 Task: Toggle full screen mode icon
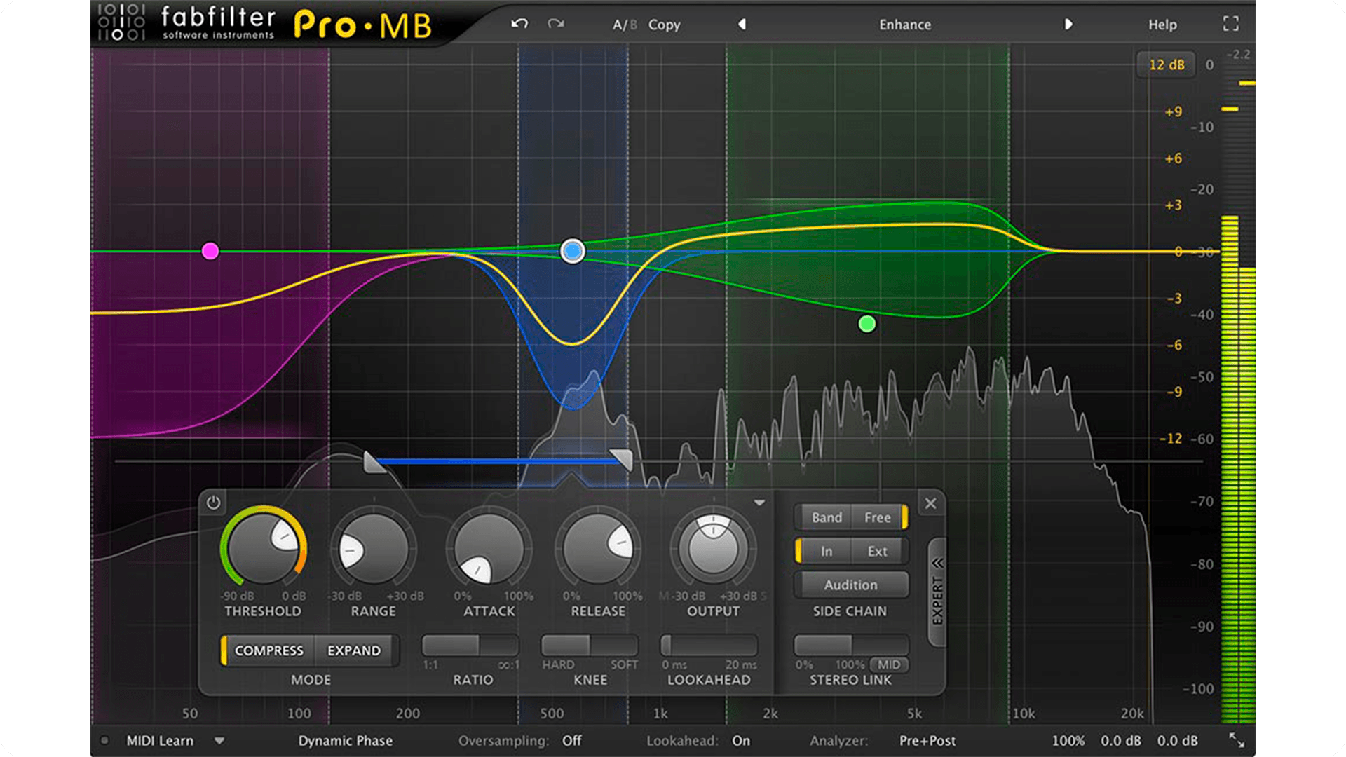click(1231, 24)
